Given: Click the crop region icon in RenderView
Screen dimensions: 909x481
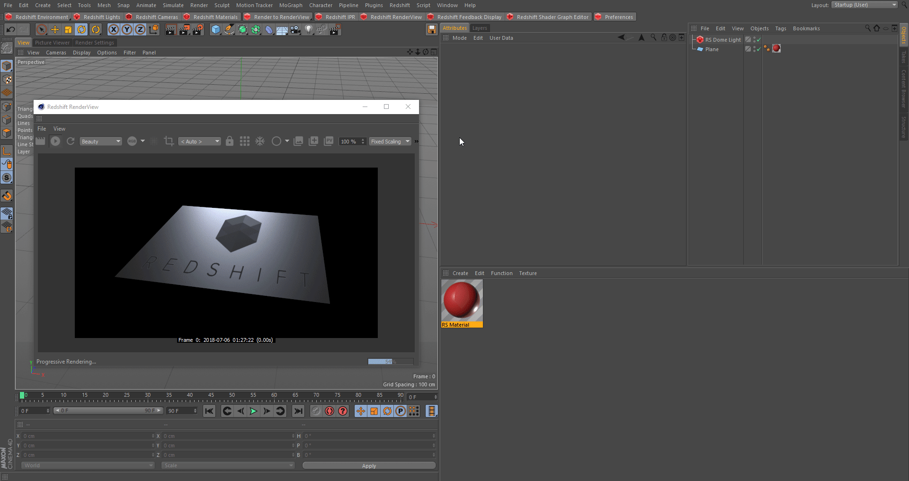Looking at the screenshot, I should (x=169, y=141).
